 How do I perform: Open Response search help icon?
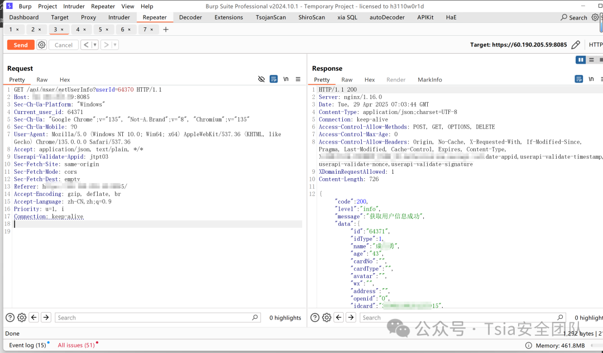pyautogui.click(x=315, y=317)
